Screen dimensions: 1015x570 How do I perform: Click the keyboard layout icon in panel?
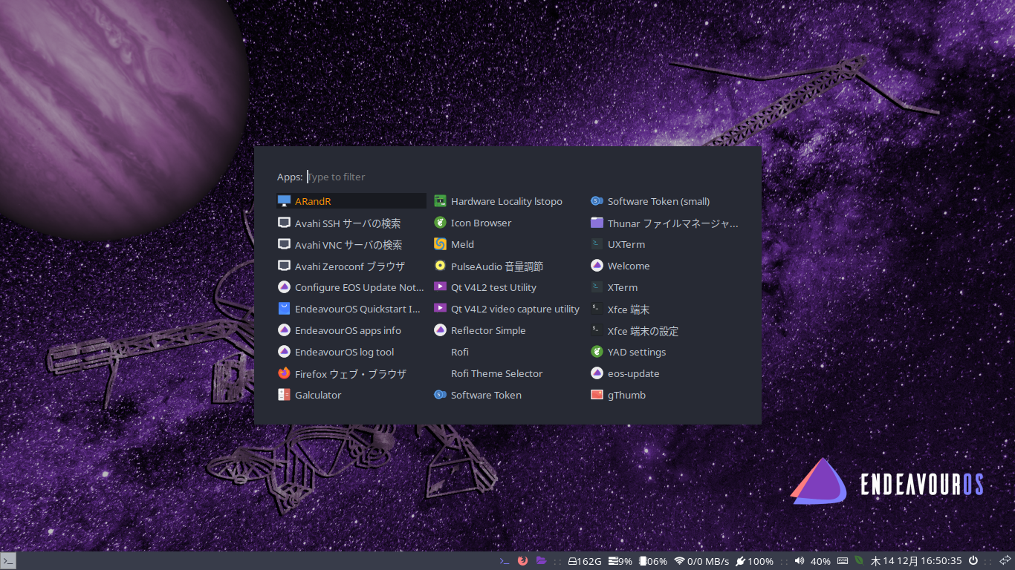coord(843,561)
